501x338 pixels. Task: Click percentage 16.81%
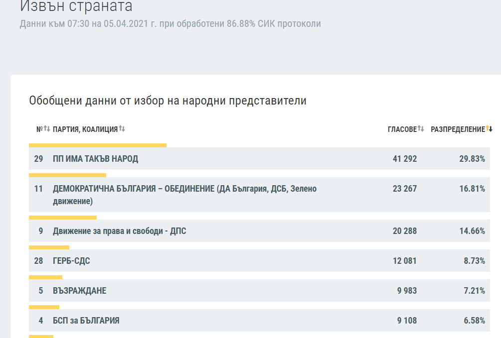(x=472, y=189)
